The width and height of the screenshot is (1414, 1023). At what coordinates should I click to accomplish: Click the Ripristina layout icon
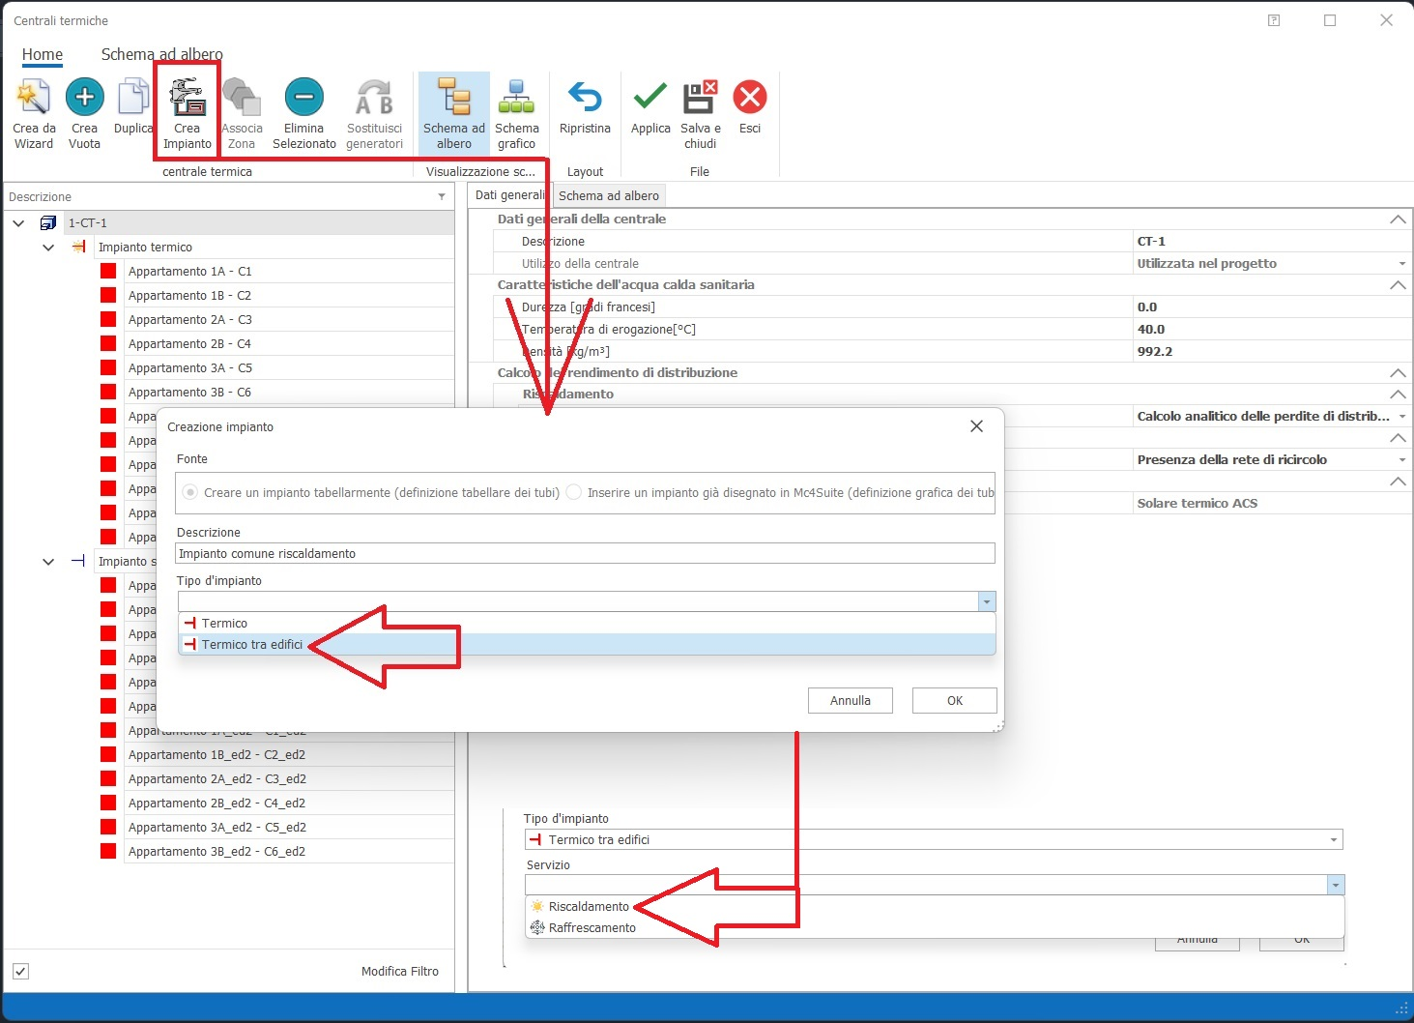[x=585, y=98]
